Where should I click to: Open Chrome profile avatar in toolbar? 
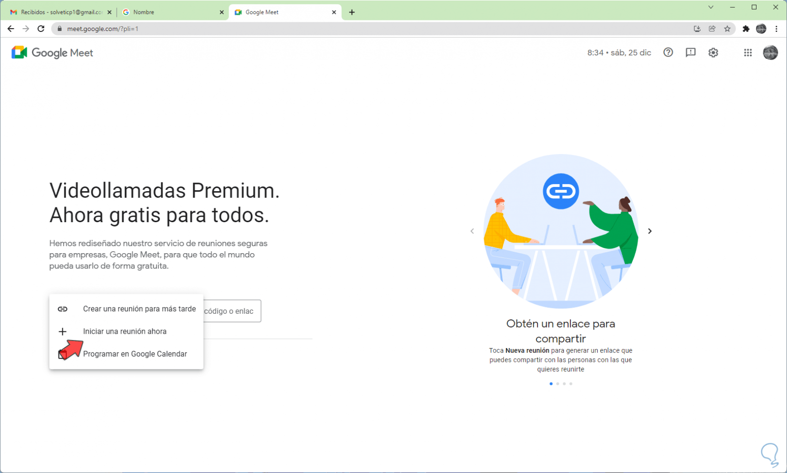pyautogui.click(x=761, y=29)
